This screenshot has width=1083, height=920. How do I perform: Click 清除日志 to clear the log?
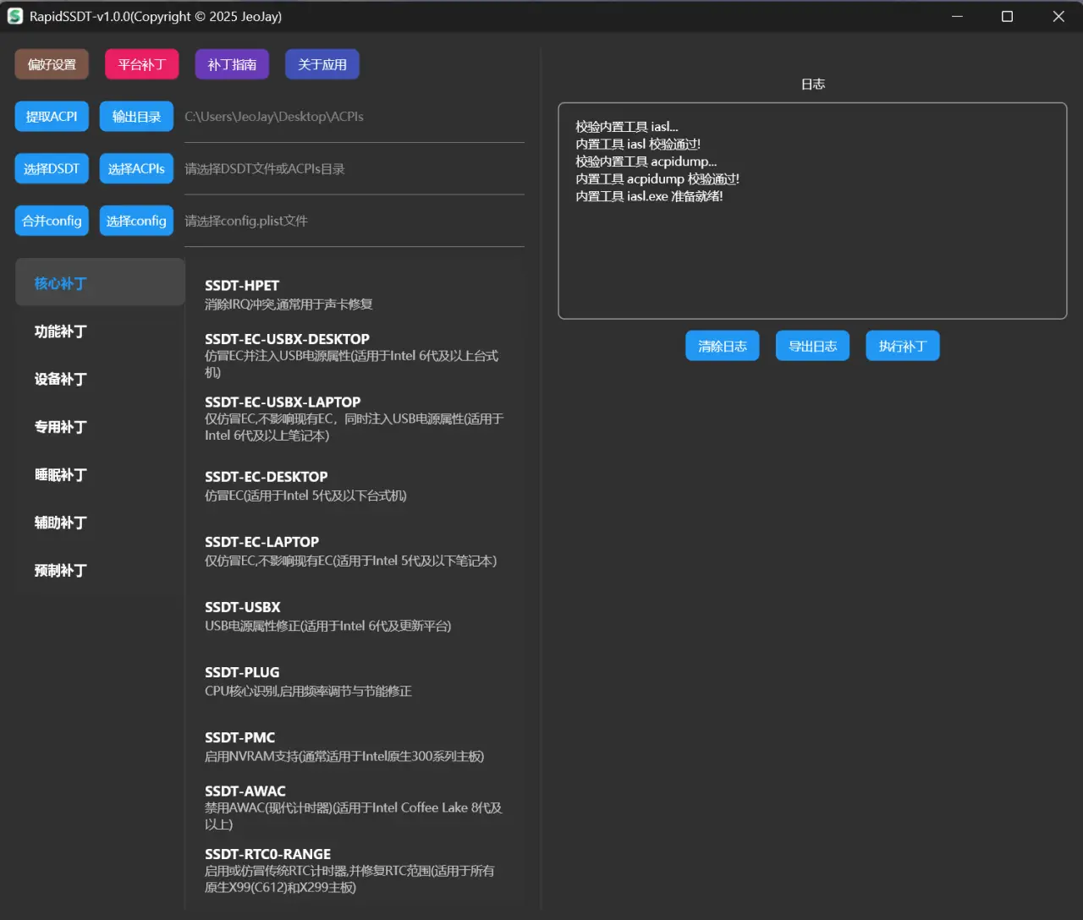click(722, 345)
